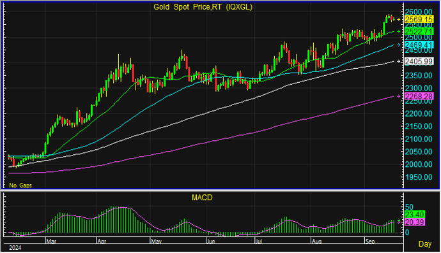Click the May marker on time axis

[157, 242]
